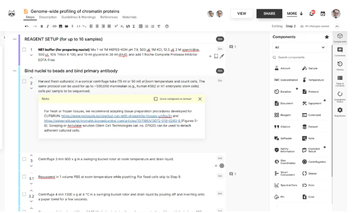352x213 pixels.
Task: Tick the step 2 Harvest culture checkbox
Action: 24,80
